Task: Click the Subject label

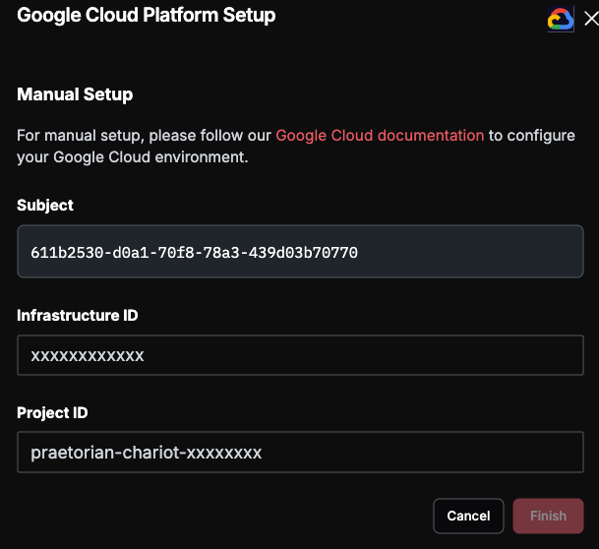Action: coord(45,206)
